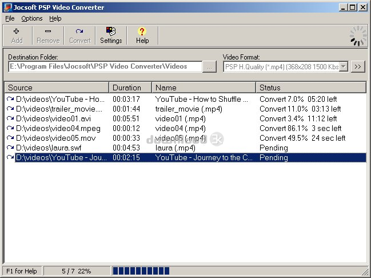
Task: Click the Status column header
Action: [x=310, y=88]
